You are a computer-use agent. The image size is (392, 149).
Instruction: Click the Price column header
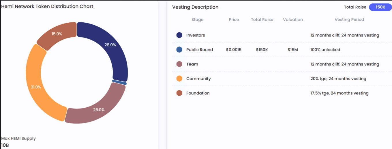234,20
